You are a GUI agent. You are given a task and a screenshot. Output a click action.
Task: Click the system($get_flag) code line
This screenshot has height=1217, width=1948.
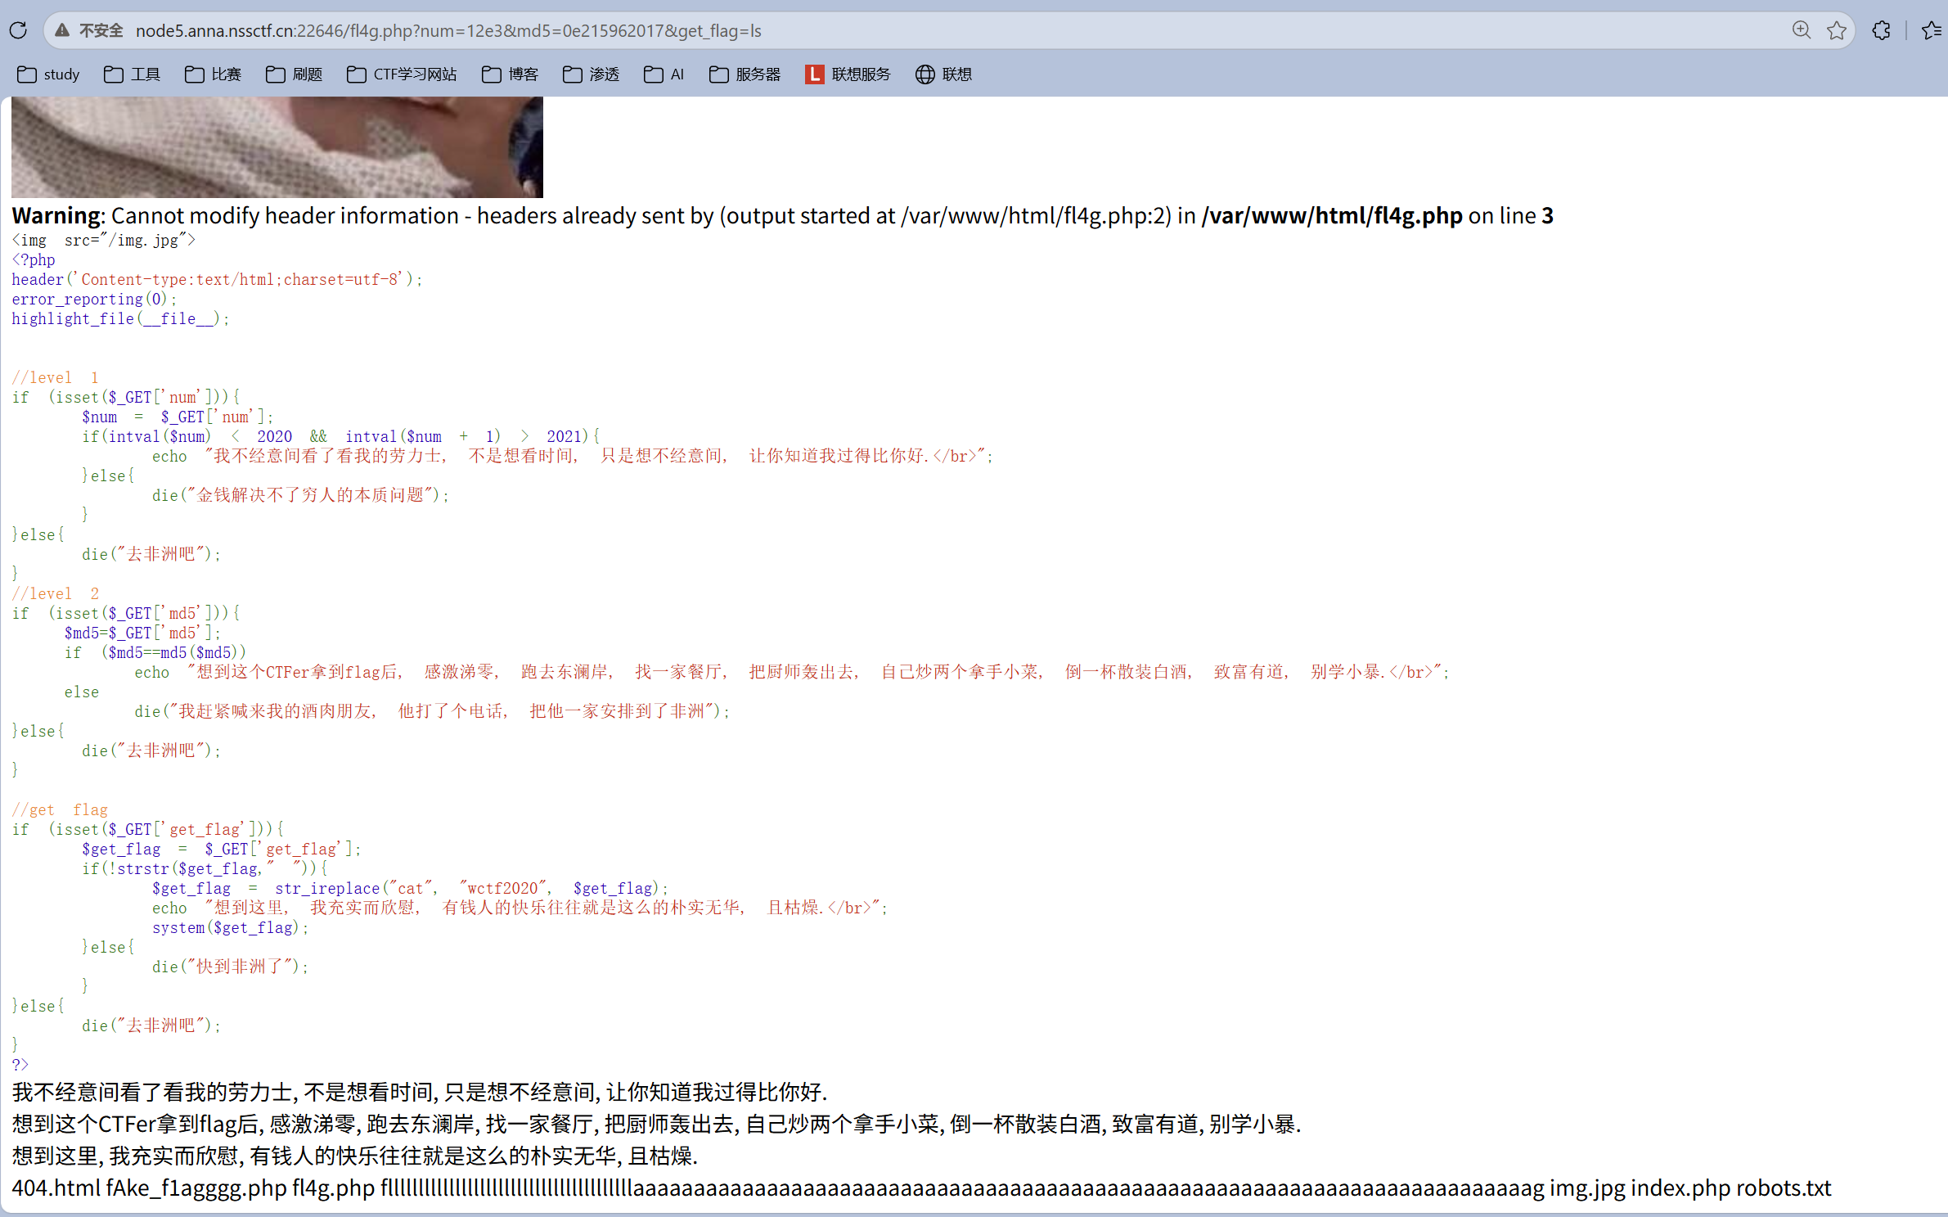231,927
